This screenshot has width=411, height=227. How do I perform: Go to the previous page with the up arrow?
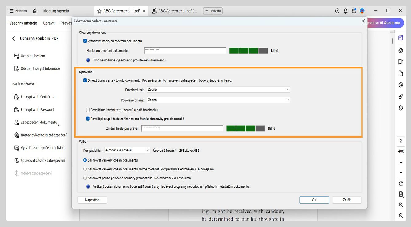tap(401, 162)
